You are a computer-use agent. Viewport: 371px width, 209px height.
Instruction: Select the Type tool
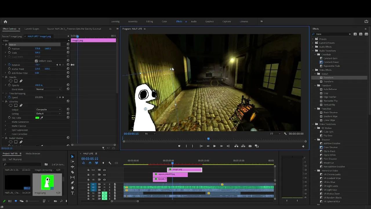(72, 193)
